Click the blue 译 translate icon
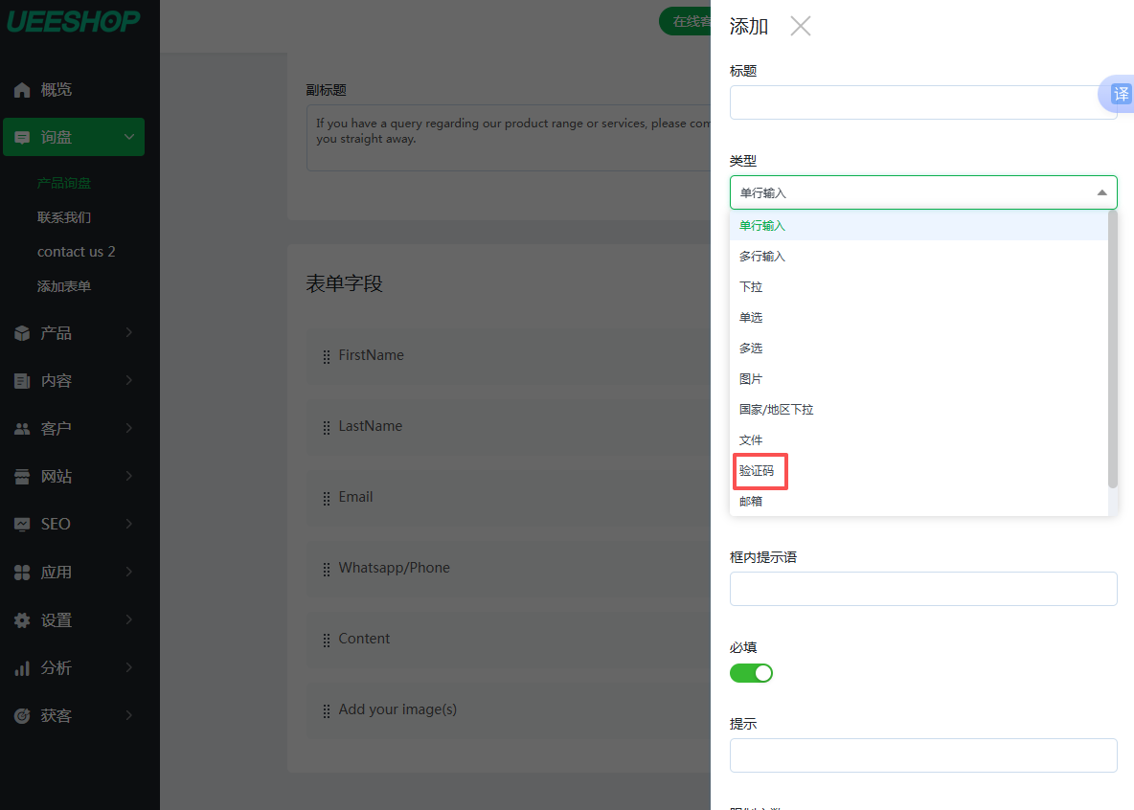This screenshot has height=810, width=1134. pyautogui.click(x=1120, y=94)
